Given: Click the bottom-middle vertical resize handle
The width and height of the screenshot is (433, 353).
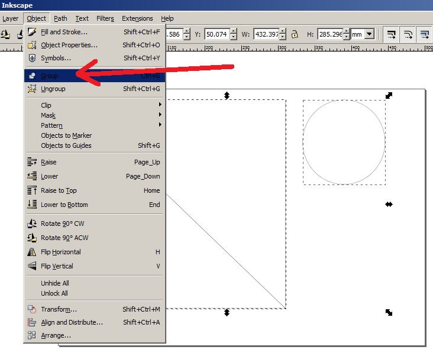Looking at the screenshot, I should [227, 312].
